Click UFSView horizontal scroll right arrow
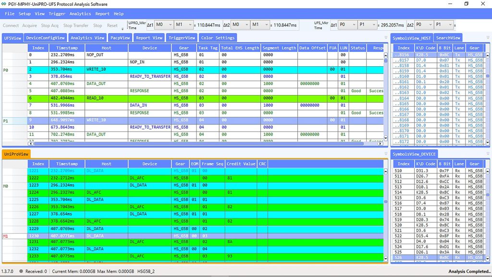This screenshot has height=279, width=492. point(381,144)
